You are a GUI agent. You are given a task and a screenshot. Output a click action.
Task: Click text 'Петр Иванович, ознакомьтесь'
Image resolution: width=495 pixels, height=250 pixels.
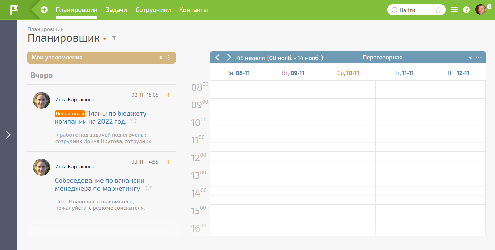pos(94,202)
